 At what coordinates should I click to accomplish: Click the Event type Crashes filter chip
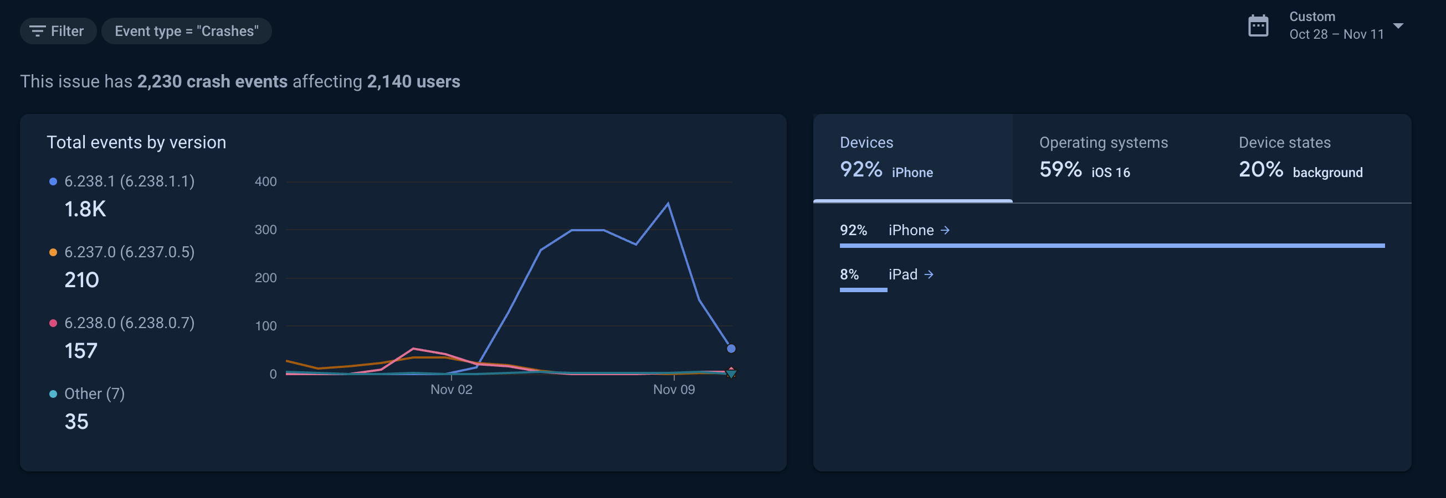186,31
